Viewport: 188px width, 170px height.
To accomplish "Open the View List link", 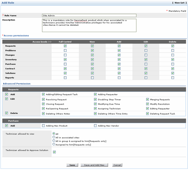I will click(179, 3).
